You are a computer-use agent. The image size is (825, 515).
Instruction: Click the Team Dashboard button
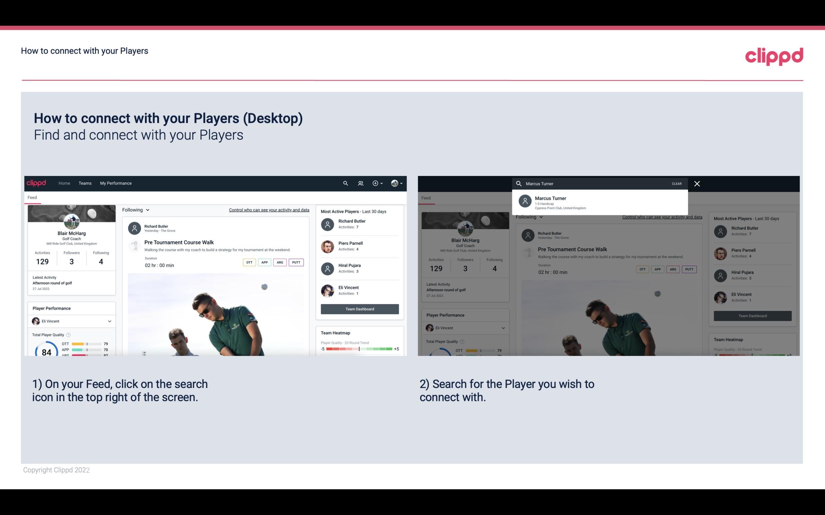click(359, 308)
